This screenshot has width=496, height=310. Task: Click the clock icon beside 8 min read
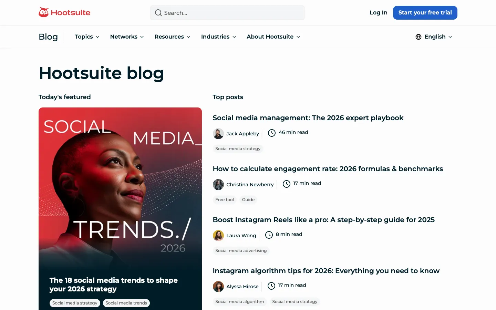[269, 235]
